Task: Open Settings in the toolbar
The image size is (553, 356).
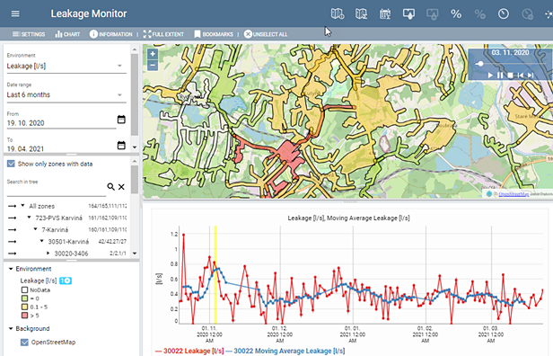Action: pos(29,34)
